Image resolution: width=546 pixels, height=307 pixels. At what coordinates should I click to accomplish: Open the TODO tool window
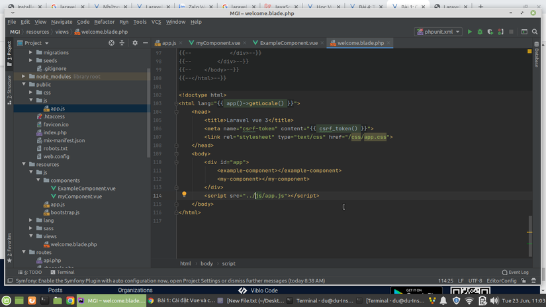[30, 272]
